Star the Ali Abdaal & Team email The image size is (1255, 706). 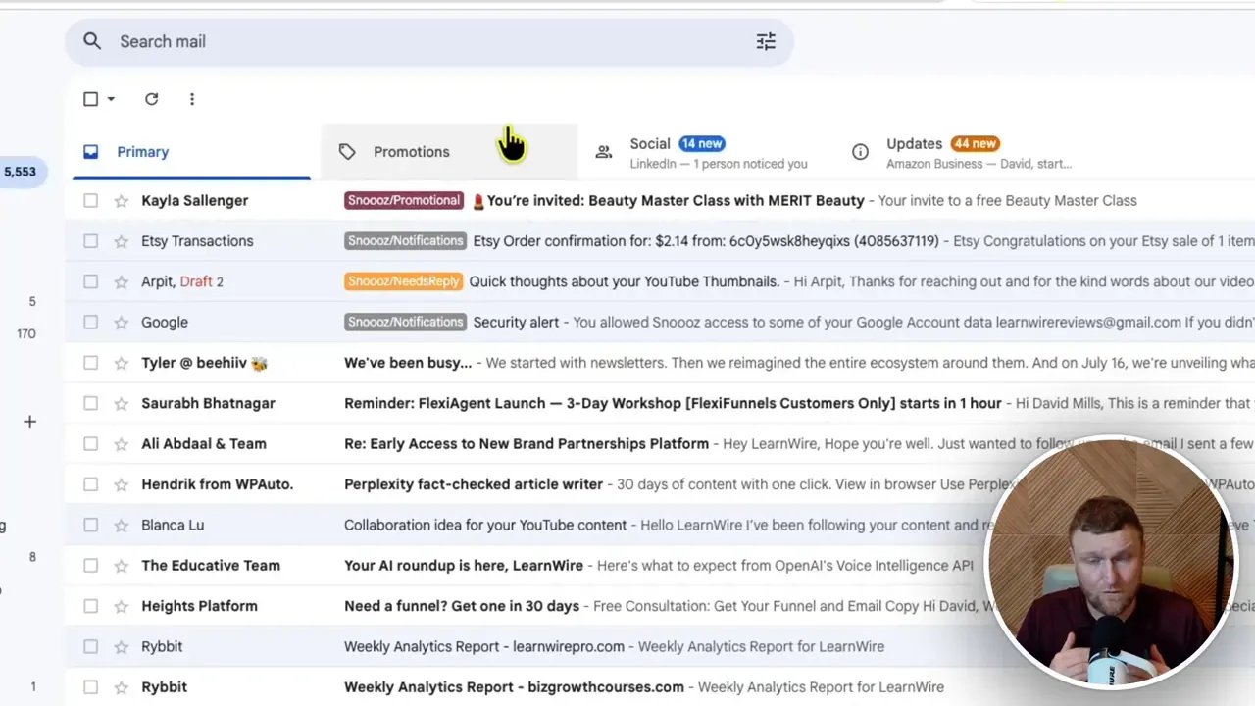[x=122, y=444]
